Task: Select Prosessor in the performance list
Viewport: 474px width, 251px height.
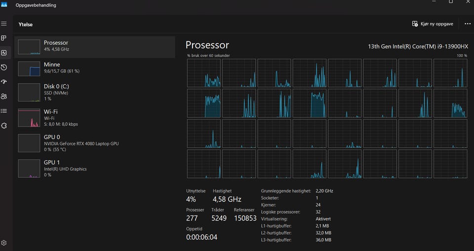Action: 95,47
